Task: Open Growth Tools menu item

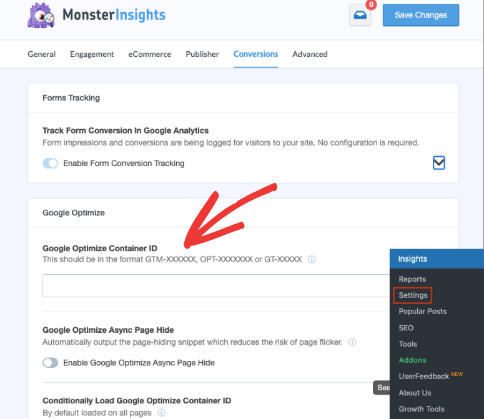Action: point(422,409)
